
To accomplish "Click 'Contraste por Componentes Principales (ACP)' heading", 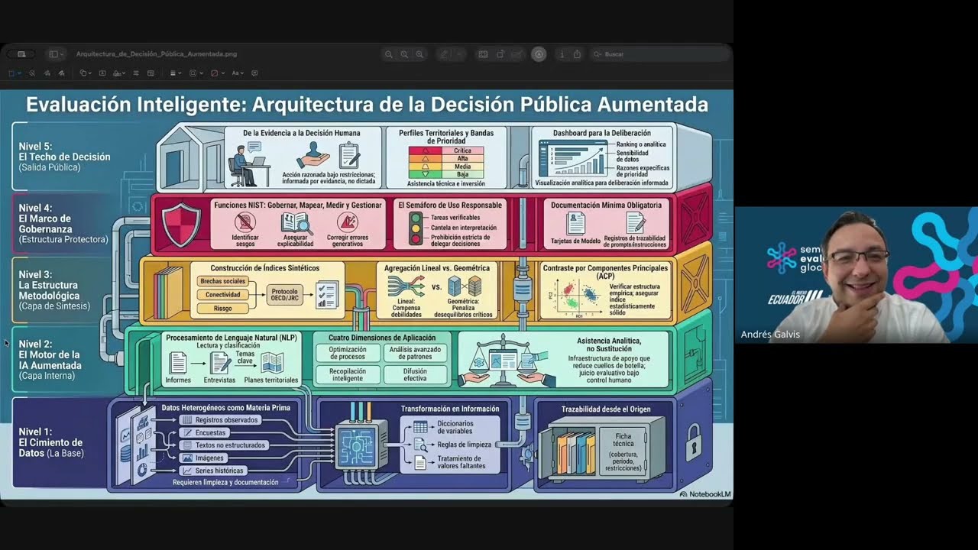I will click(605, 273).
